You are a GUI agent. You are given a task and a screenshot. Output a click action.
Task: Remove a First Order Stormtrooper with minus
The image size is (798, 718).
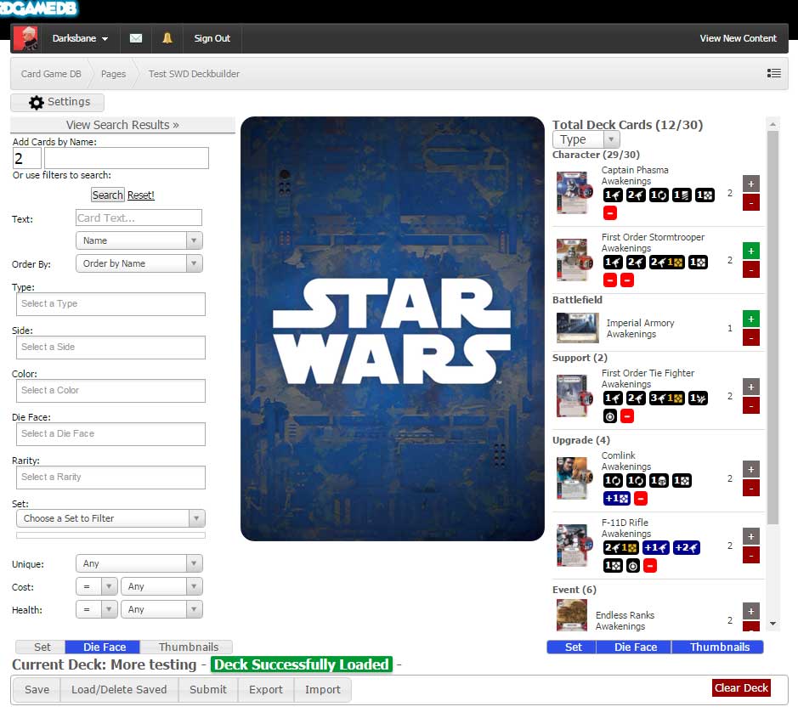tap(750, 269)
